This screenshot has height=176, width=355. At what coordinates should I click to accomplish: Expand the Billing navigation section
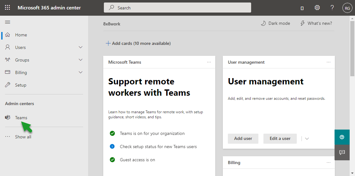pyautogui.click(x=81, y=72)
